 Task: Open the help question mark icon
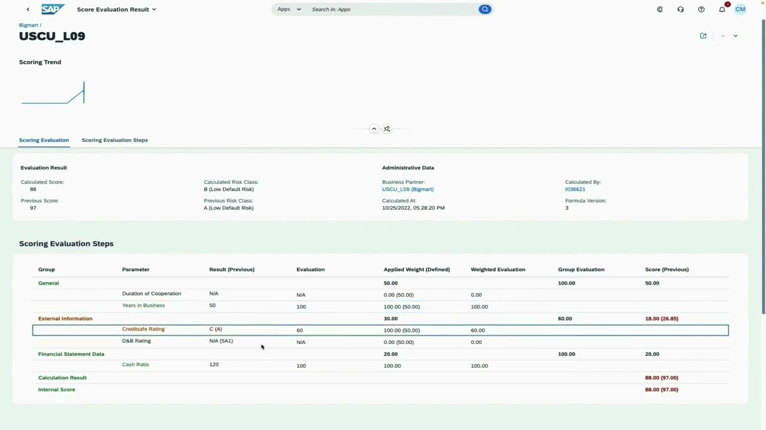click(701, 10)
